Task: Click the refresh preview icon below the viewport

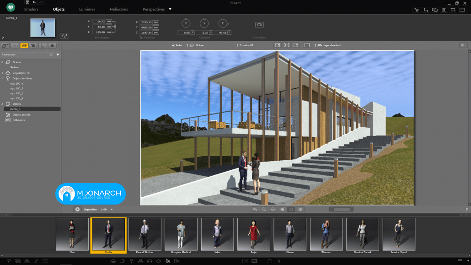Action: 291,209
